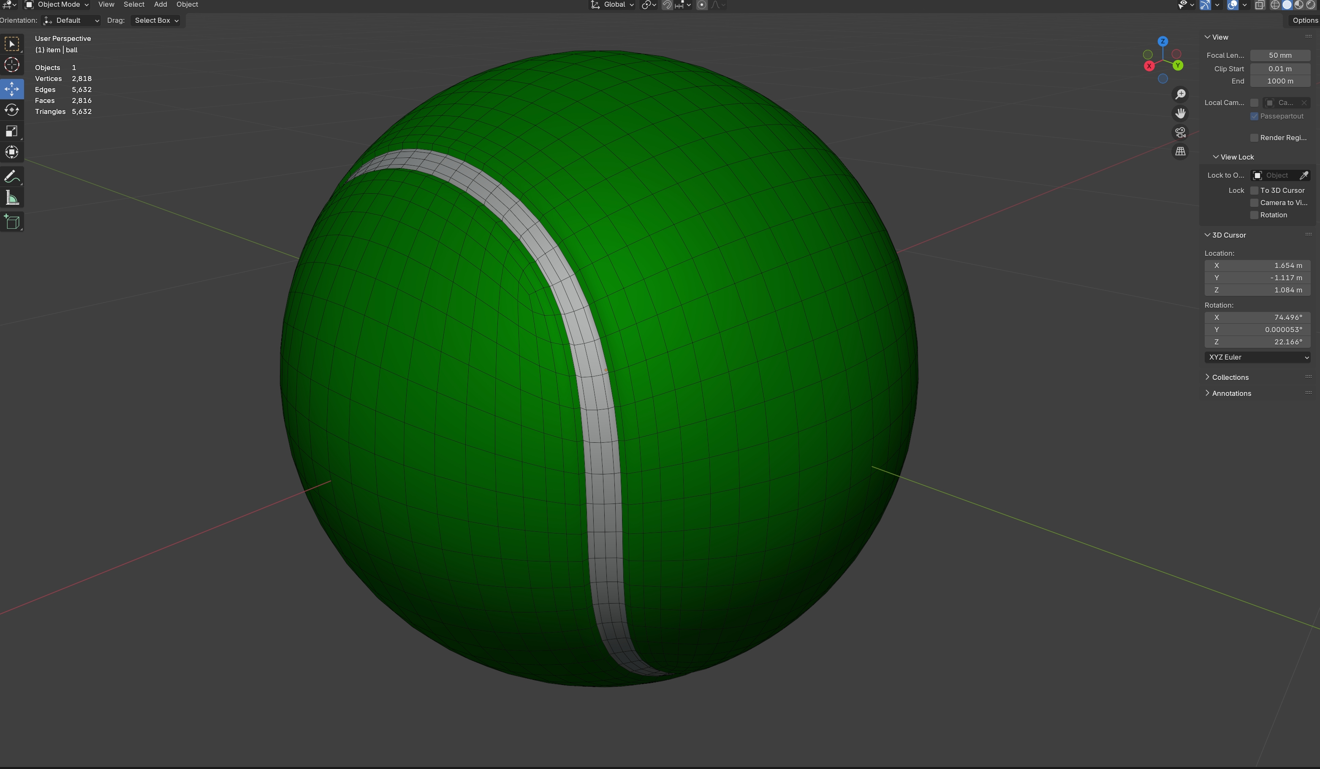Open the XYZ Euler rotation mode dropdown
1320x769 pixels.
point(1257,357)
